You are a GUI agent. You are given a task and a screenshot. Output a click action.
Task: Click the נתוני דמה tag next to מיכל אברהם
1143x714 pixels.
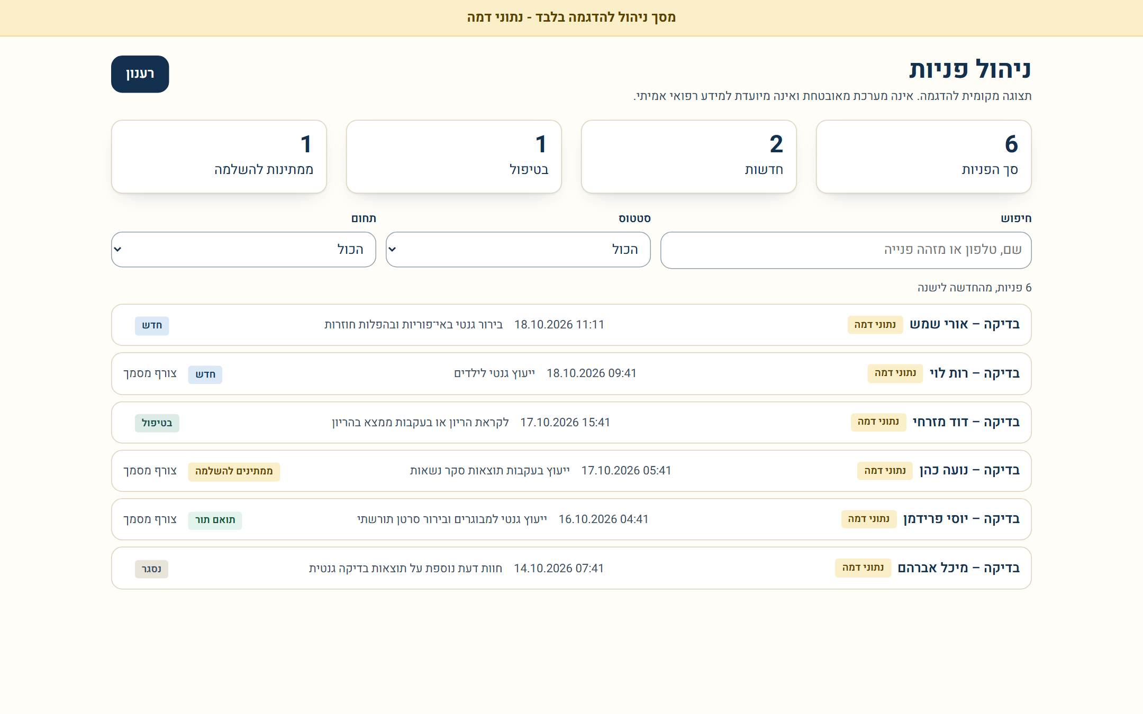coord(863,568)
